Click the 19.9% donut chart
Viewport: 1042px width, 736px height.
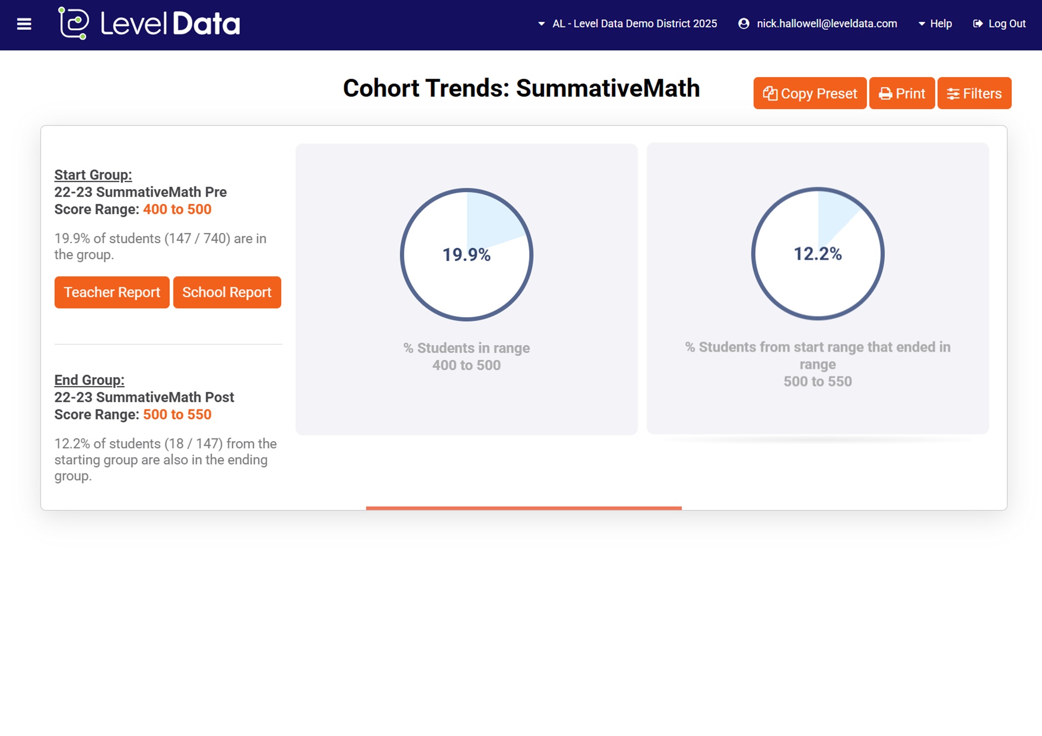[x=466, y=254]
